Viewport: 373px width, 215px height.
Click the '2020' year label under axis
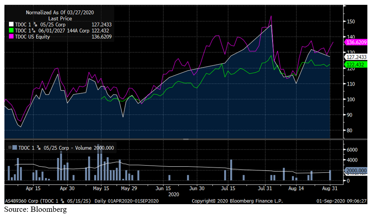coord(174,195)
